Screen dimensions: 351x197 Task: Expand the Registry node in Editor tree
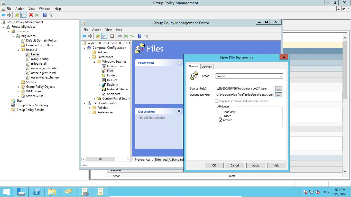coord(99,85)
